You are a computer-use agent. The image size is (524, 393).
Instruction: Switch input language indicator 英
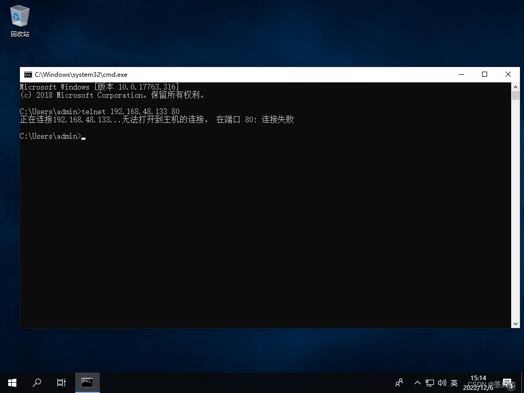click(454, 383)
